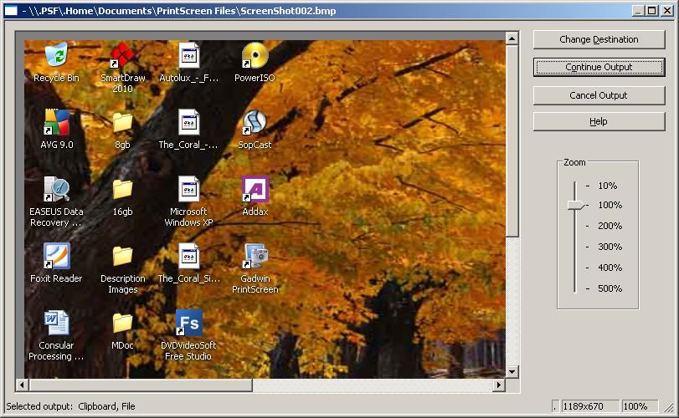
Task: Select the SopCast shortcut icon
Action: click(x=255, y=122)
